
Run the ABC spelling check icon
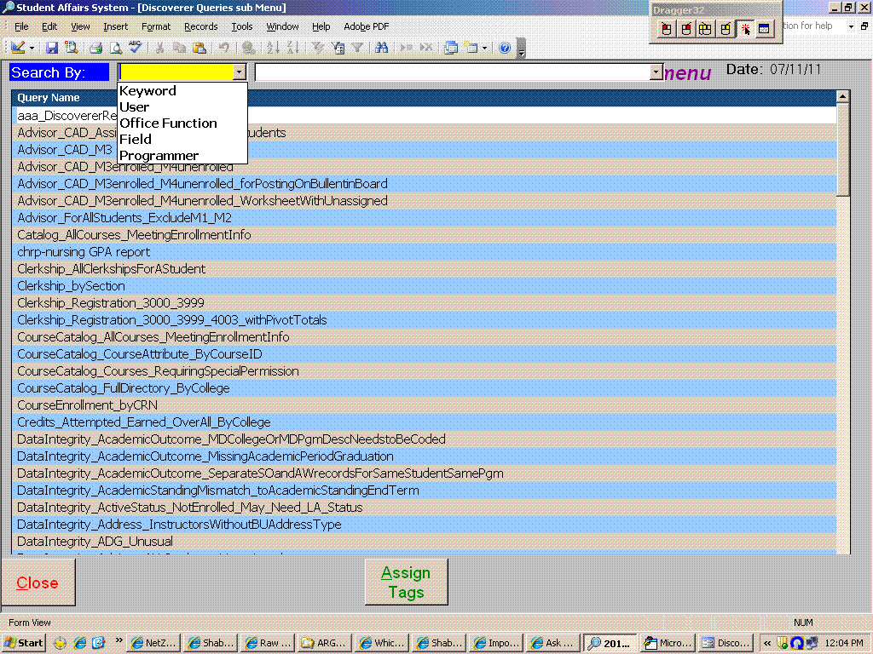tap(135, 49)
